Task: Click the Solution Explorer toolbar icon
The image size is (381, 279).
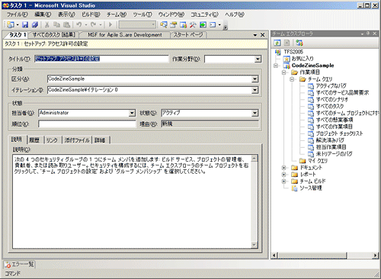Action: (x=164, y=24)
